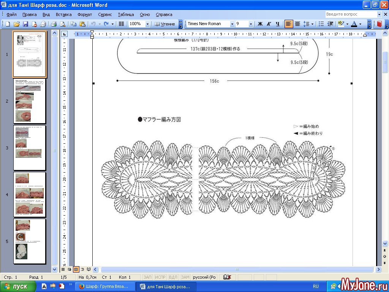Image resolution: width=389 pixels, height=292 pixels.
Task: Click the Columns icon in toolbar
Action: (x=122, y=24)
